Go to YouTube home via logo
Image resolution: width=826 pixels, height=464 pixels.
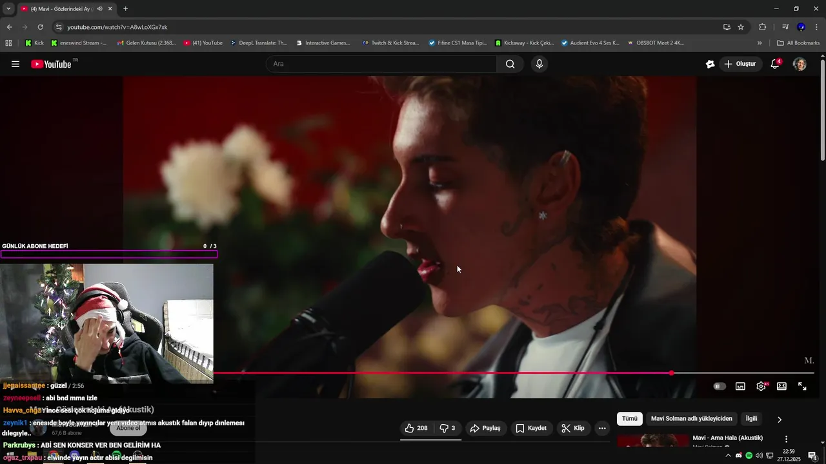coord(52,64)
